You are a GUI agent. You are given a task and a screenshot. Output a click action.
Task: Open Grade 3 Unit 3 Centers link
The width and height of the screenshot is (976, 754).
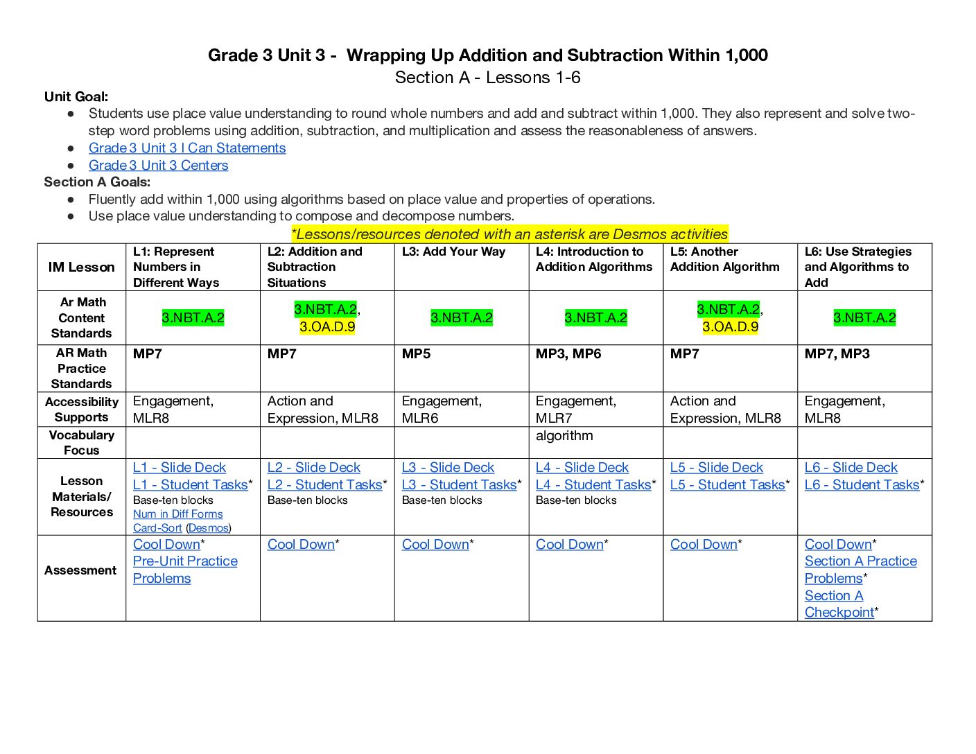point(158,165)
